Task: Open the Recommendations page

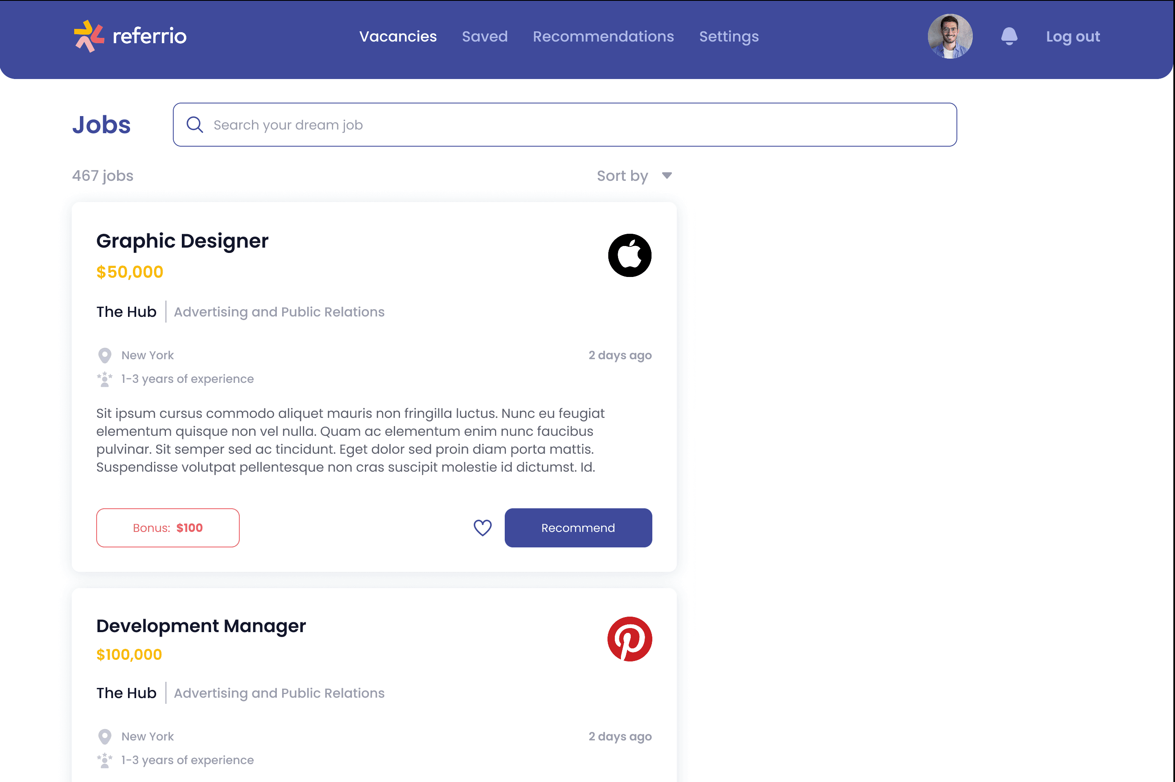Action: [x=603, y=36]
